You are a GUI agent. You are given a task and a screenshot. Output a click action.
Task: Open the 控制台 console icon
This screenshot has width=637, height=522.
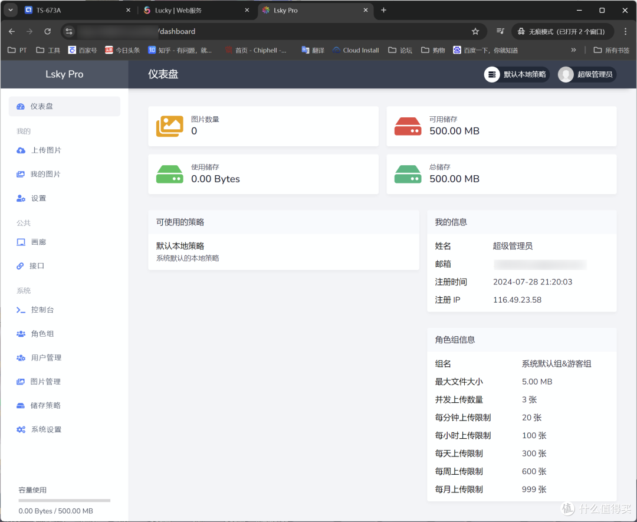point(21,310)
